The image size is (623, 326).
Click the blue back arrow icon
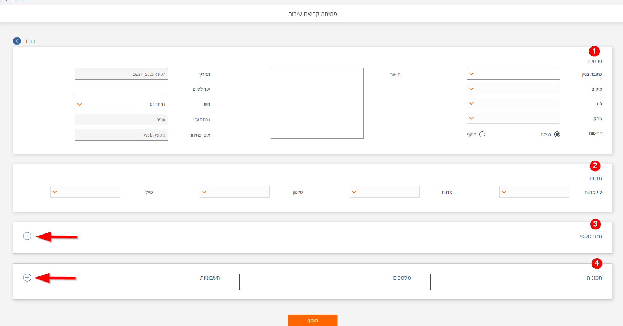[x=17, y=41]
